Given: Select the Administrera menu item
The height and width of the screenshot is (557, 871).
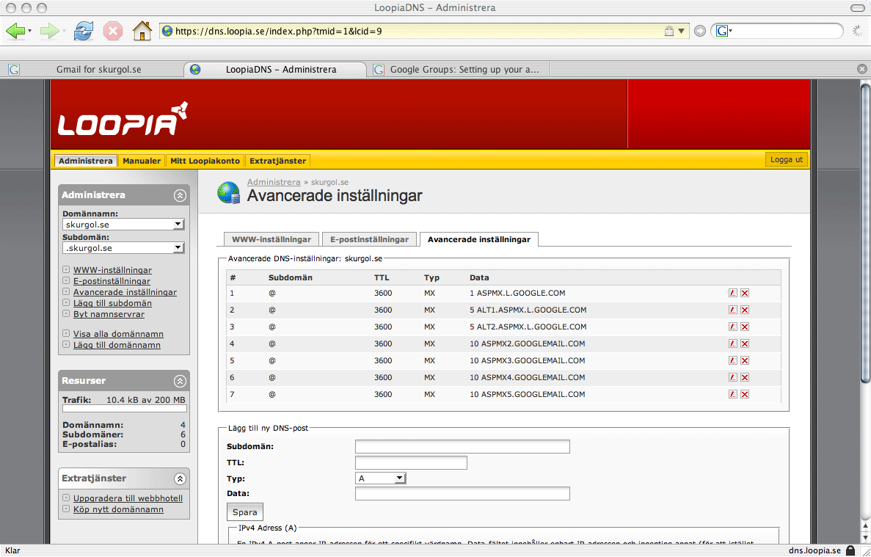Looking at the screenshot, I should tap(86, 161).
